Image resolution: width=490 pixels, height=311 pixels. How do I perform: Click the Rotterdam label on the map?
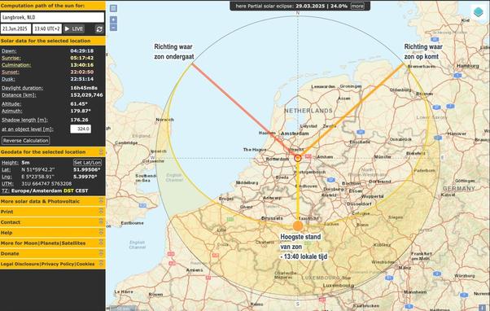(278, 159)
